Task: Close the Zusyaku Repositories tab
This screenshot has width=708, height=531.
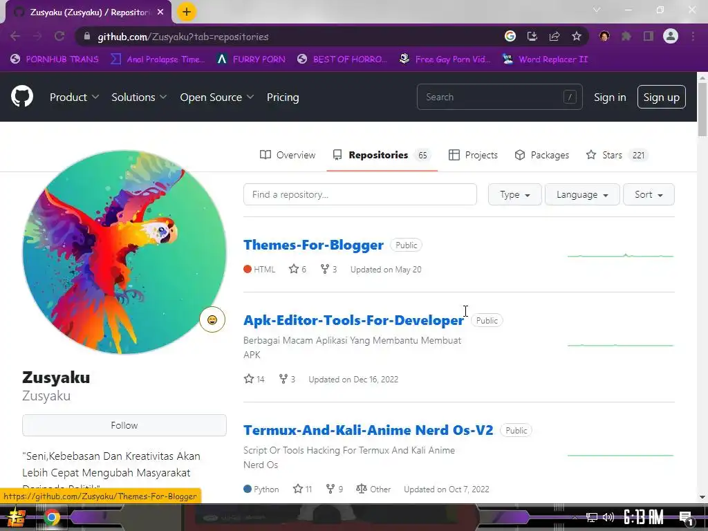Action: pyautogui.click(x=160, y=12)
